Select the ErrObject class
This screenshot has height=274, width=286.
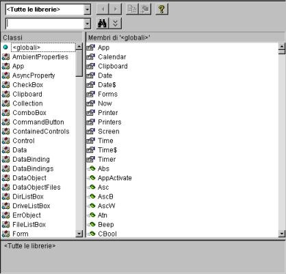[x=27, y=215]
